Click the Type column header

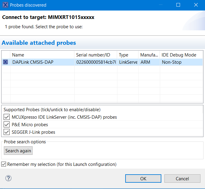(127, 55)
